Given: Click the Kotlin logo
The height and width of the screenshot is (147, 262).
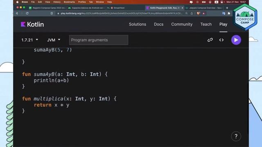Looking at the screenshot, I should (x=32, y=24).
